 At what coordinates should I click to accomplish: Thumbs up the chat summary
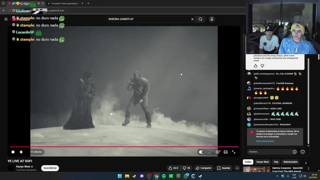point(255,66)
